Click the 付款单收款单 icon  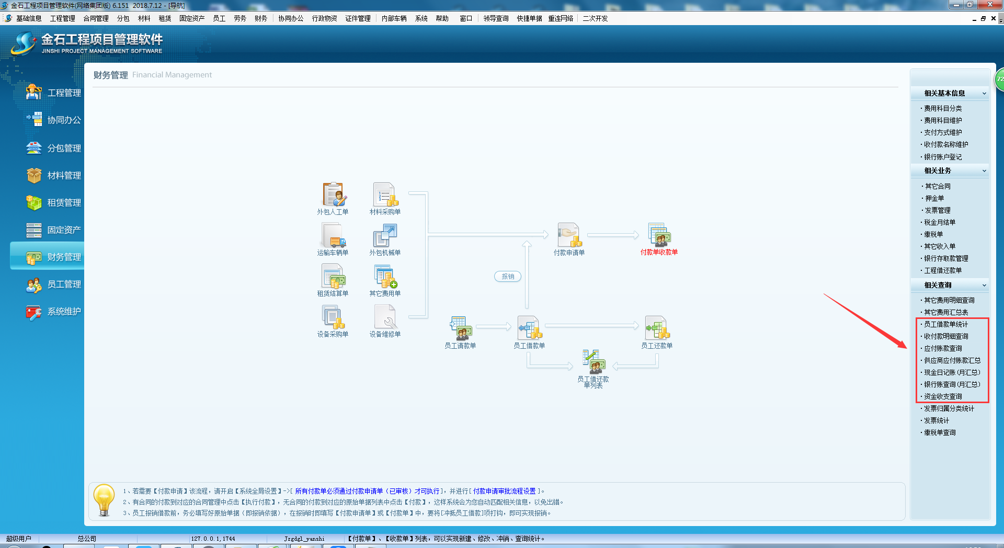point(659,235)
